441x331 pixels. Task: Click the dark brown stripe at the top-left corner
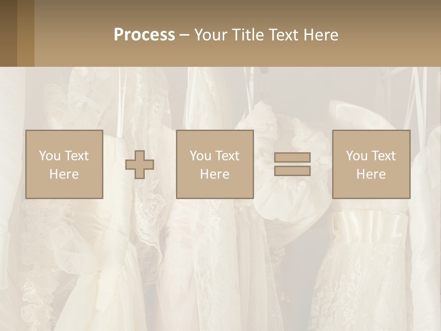tap(8, 33)
